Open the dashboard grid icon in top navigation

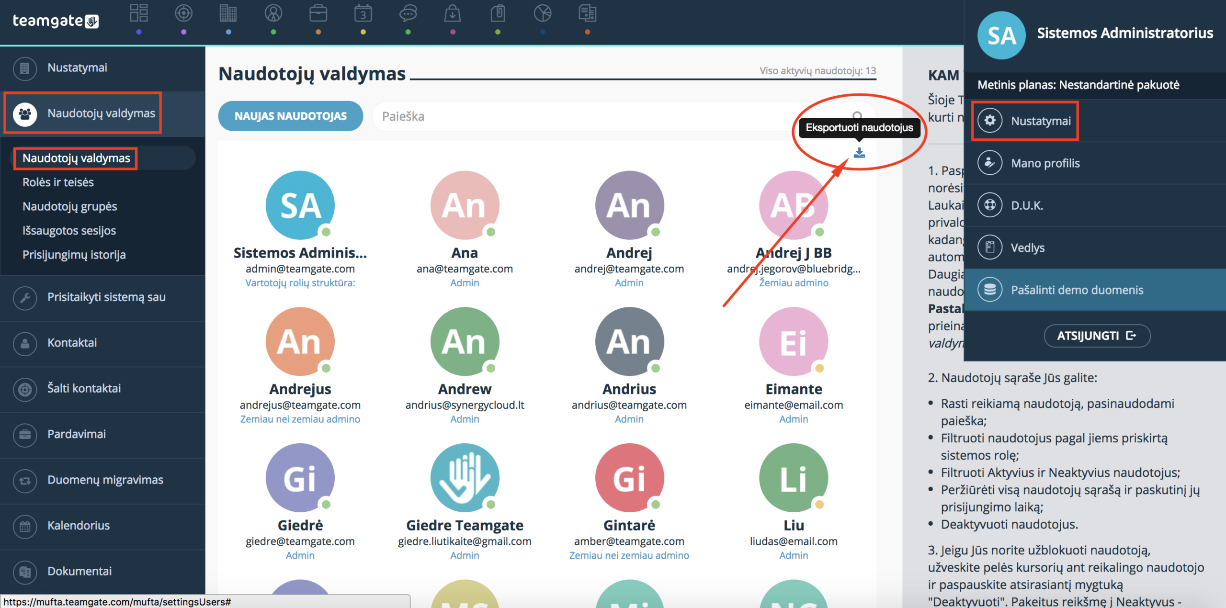pos(139,13)
